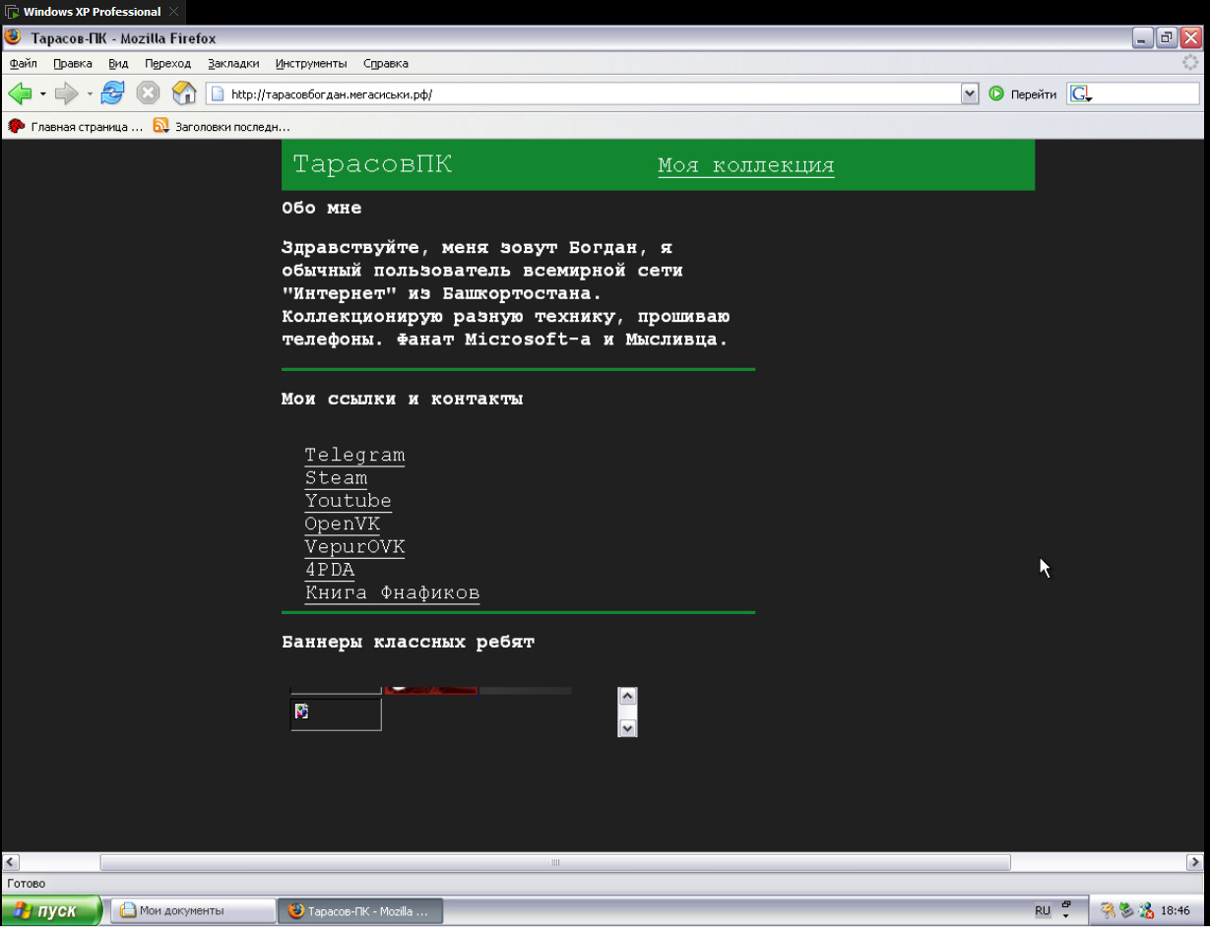Click the Перейти go button
Screen dimensions: 1210x928
tap(1023, 94)
